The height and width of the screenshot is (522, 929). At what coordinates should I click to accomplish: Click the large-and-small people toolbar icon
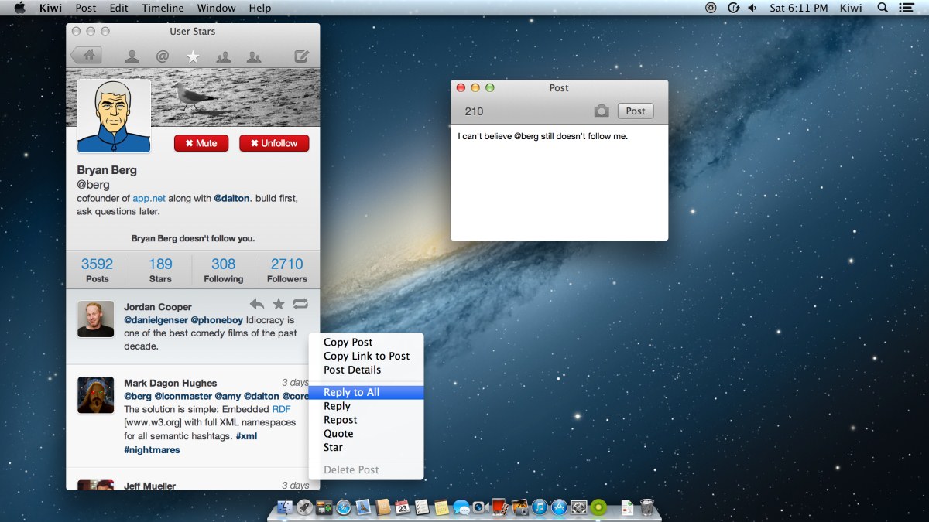click(253, 56)
